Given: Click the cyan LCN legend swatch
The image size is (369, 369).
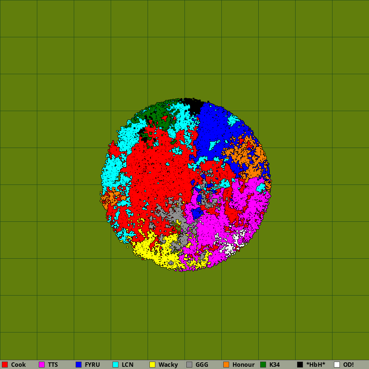Looking at the screenshot, I should tap(115, 365).
